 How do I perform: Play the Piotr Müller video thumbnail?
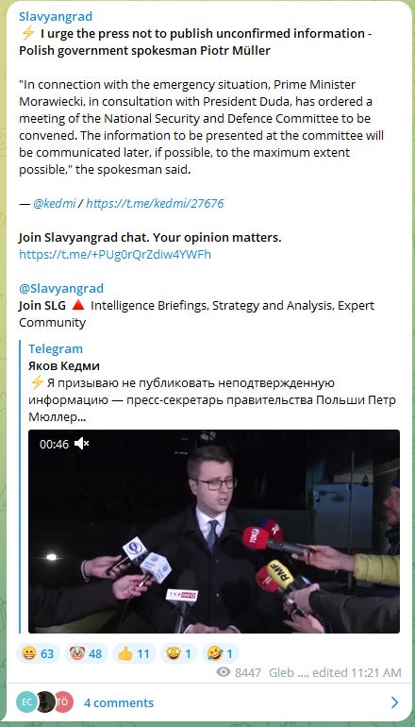coord(214,532)
